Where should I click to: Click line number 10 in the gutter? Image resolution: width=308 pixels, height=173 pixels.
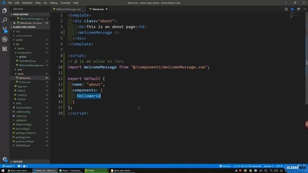coord(61,67)
